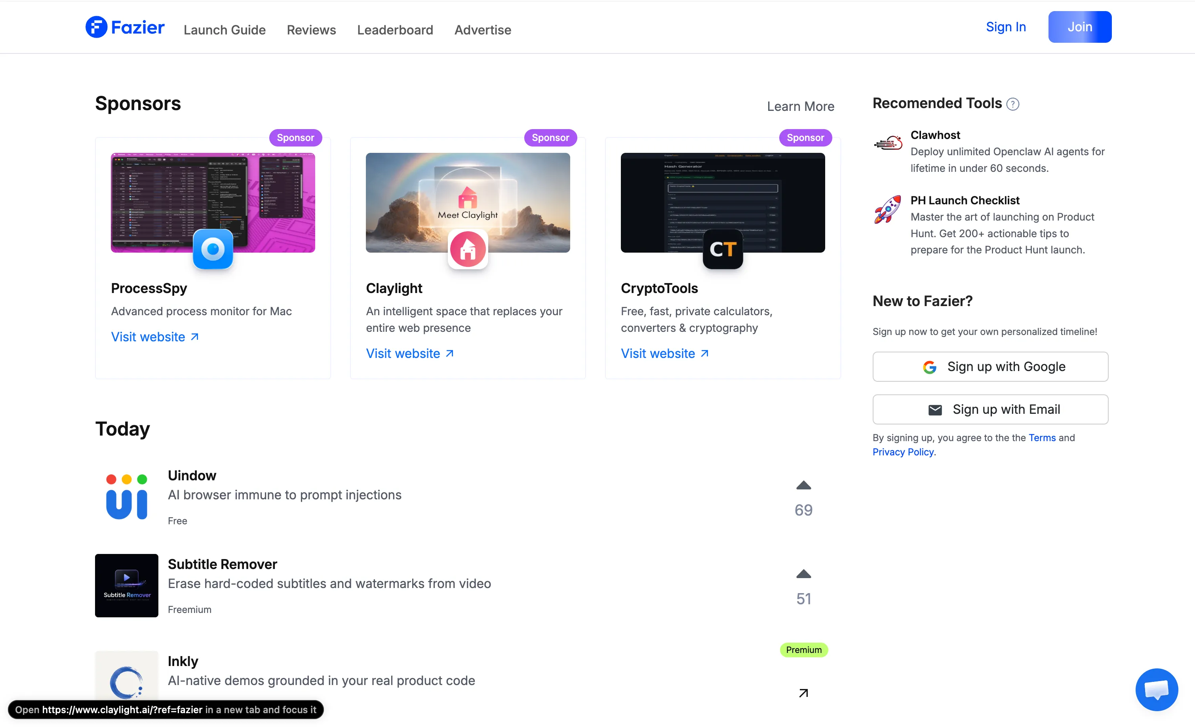Sign up with Google

tap(990, 367)
